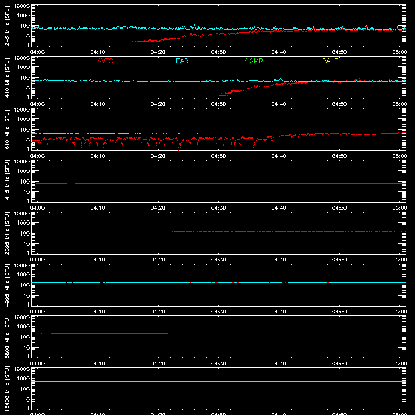Click 04:30 tick under the 8800 MHz panel

pyautogui.click(x=218, y=364)
